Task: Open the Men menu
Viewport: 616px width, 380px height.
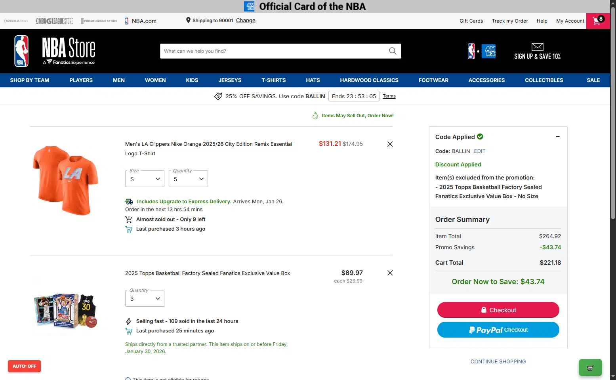Action: click(119, 80)
